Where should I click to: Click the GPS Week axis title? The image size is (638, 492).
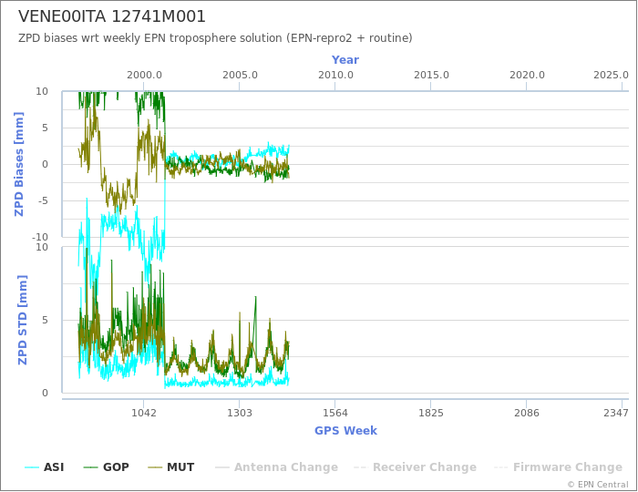345,431
